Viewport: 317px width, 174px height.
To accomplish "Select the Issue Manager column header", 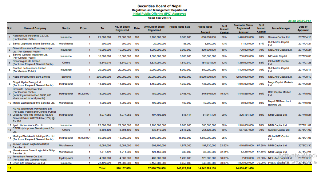I will [x=281, y=28].
